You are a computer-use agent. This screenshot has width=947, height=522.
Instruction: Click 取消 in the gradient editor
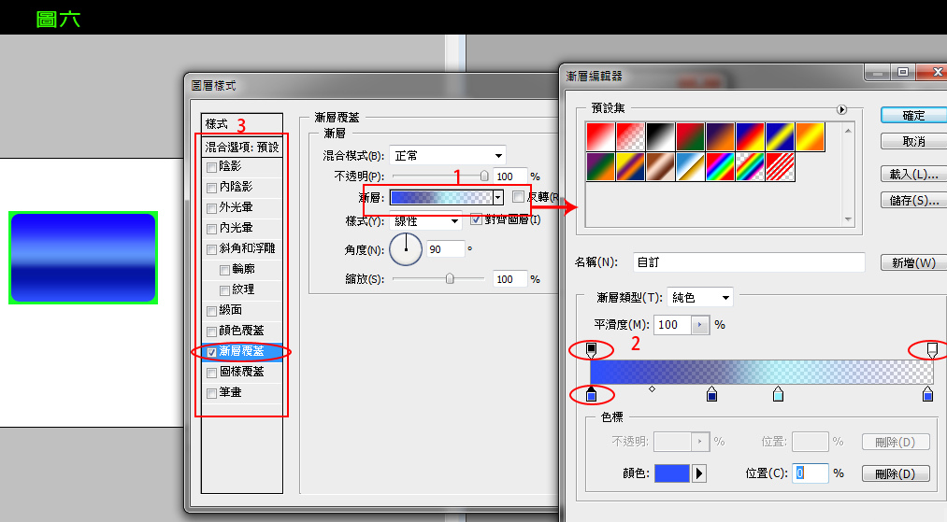tap(913, 141)
